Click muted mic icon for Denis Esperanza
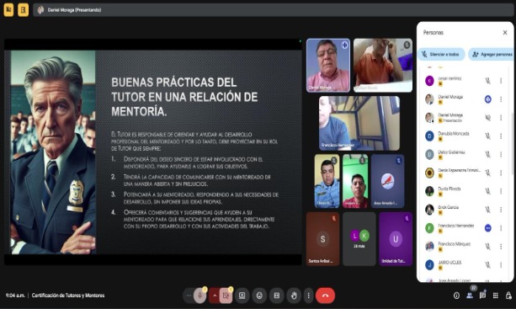 487,173
